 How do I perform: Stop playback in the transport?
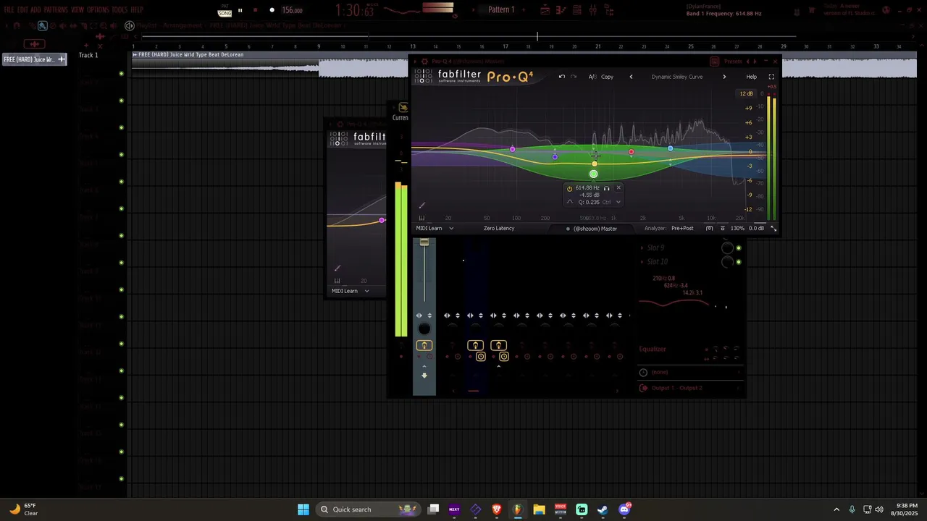pyautogui.click(x=255, y=10)
